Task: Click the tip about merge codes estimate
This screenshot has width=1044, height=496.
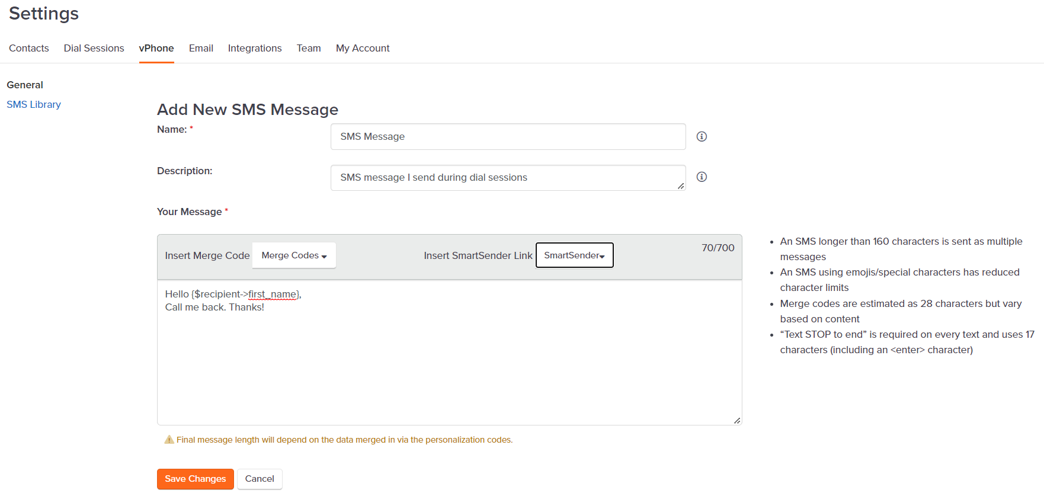Action: 901,311
